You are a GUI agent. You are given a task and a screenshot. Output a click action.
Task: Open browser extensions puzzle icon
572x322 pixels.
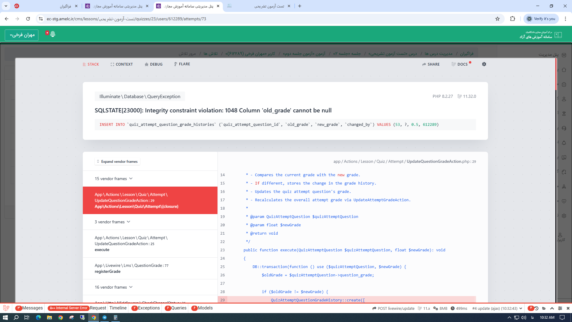[x=512, y=19]
